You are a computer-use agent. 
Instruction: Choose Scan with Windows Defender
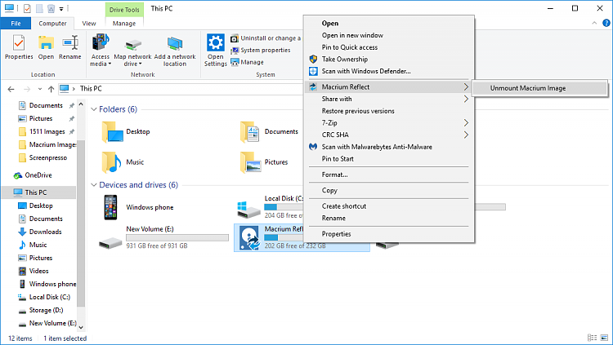point(389,72)
